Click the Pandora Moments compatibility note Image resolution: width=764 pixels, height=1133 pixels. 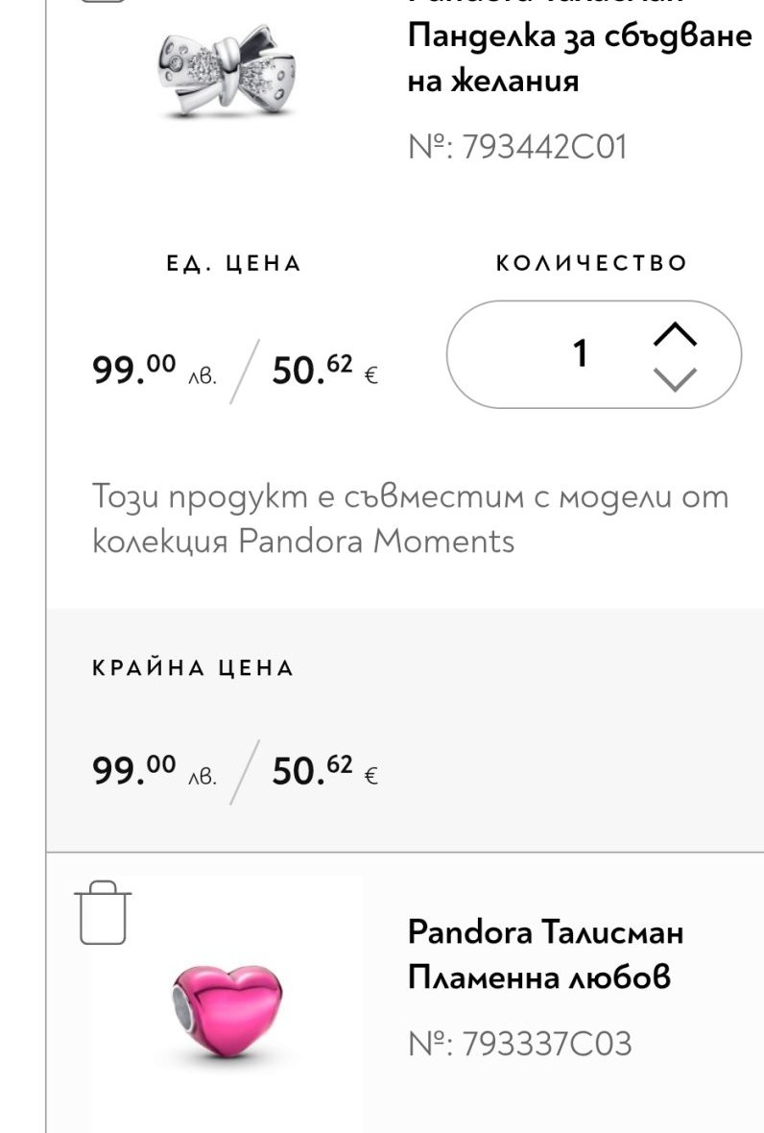(x=410, y=518)
